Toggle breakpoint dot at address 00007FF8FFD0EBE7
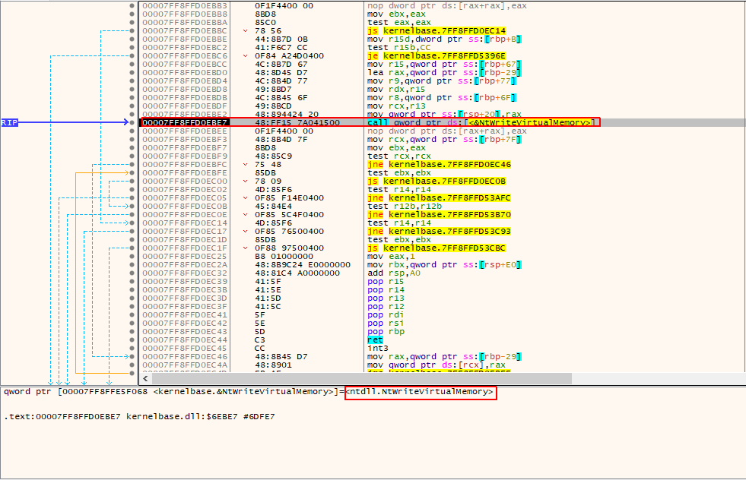The height and width of the screenshot is (480, 746). 132,122
